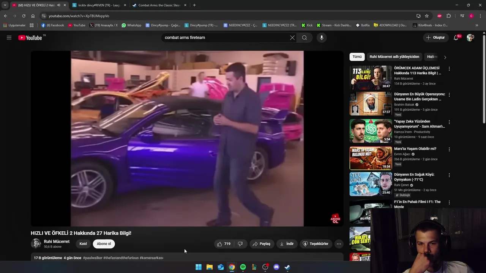Screen dimensions: 486x273
Task: Open Steam from the taskbar
Action: coord(287,267)
